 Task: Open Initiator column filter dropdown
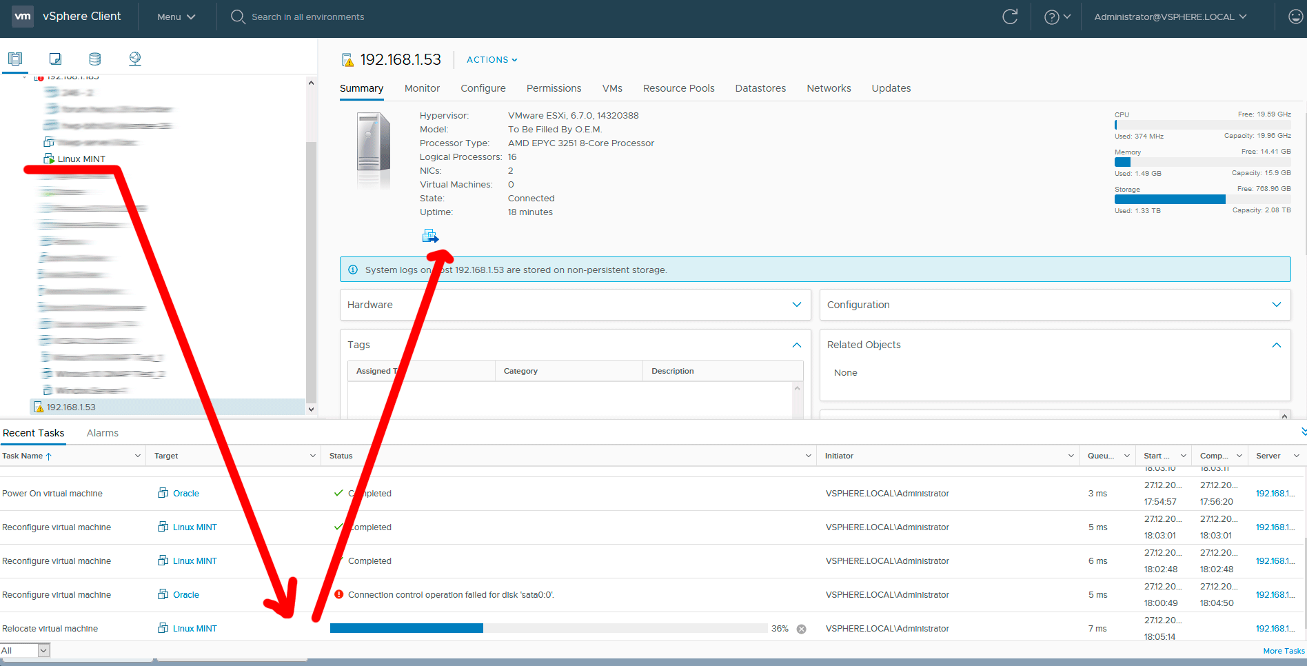pyautogui.click(x=1071, y=456)
